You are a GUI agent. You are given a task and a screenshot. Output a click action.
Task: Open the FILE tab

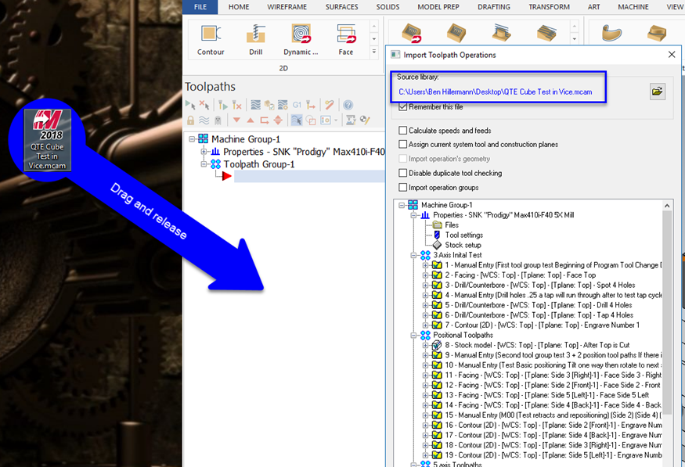200,7
